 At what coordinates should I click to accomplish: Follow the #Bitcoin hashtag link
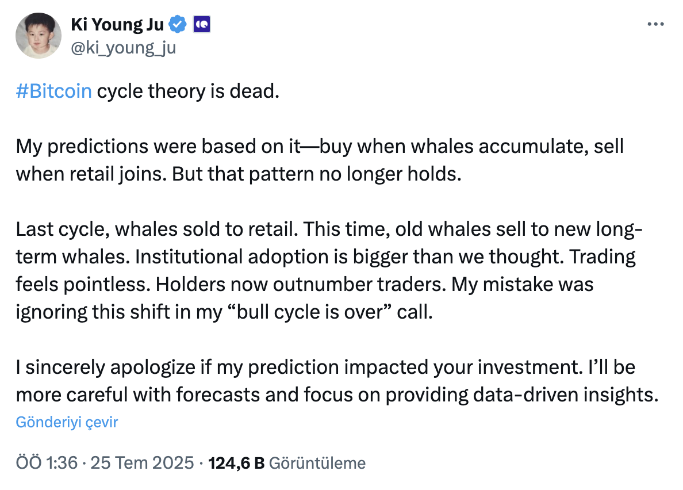click(x=53, y=91)
